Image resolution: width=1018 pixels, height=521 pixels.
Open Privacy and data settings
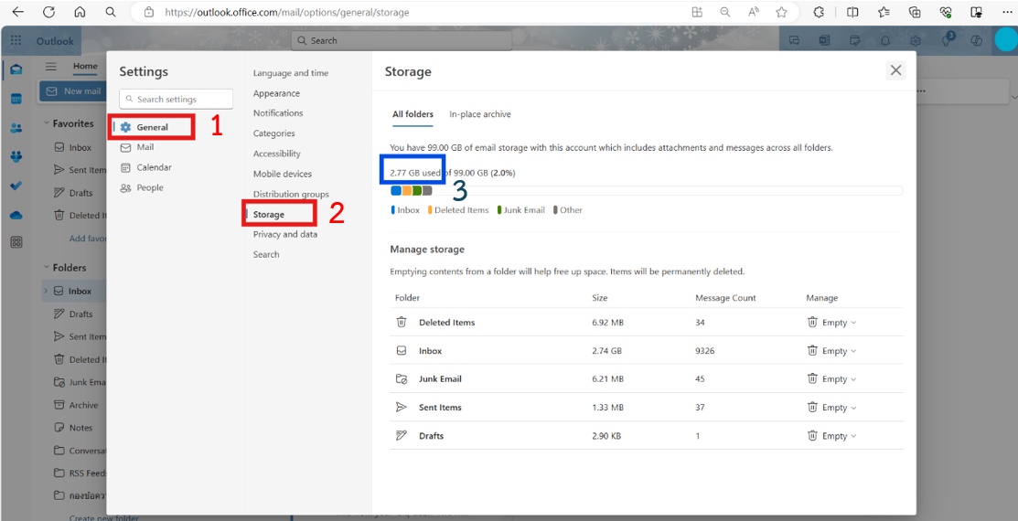(285, 234)
